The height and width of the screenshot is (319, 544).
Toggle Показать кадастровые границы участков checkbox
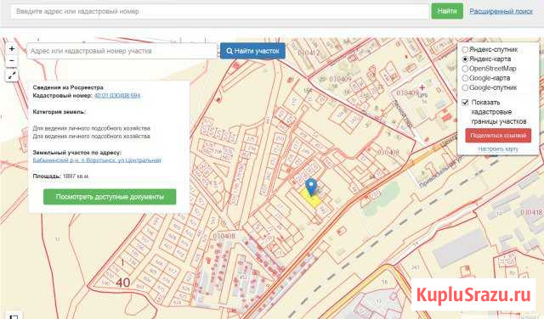pos(465,103)
